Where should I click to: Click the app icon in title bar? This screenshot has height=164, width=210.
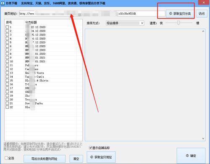(x=3, y=3)
